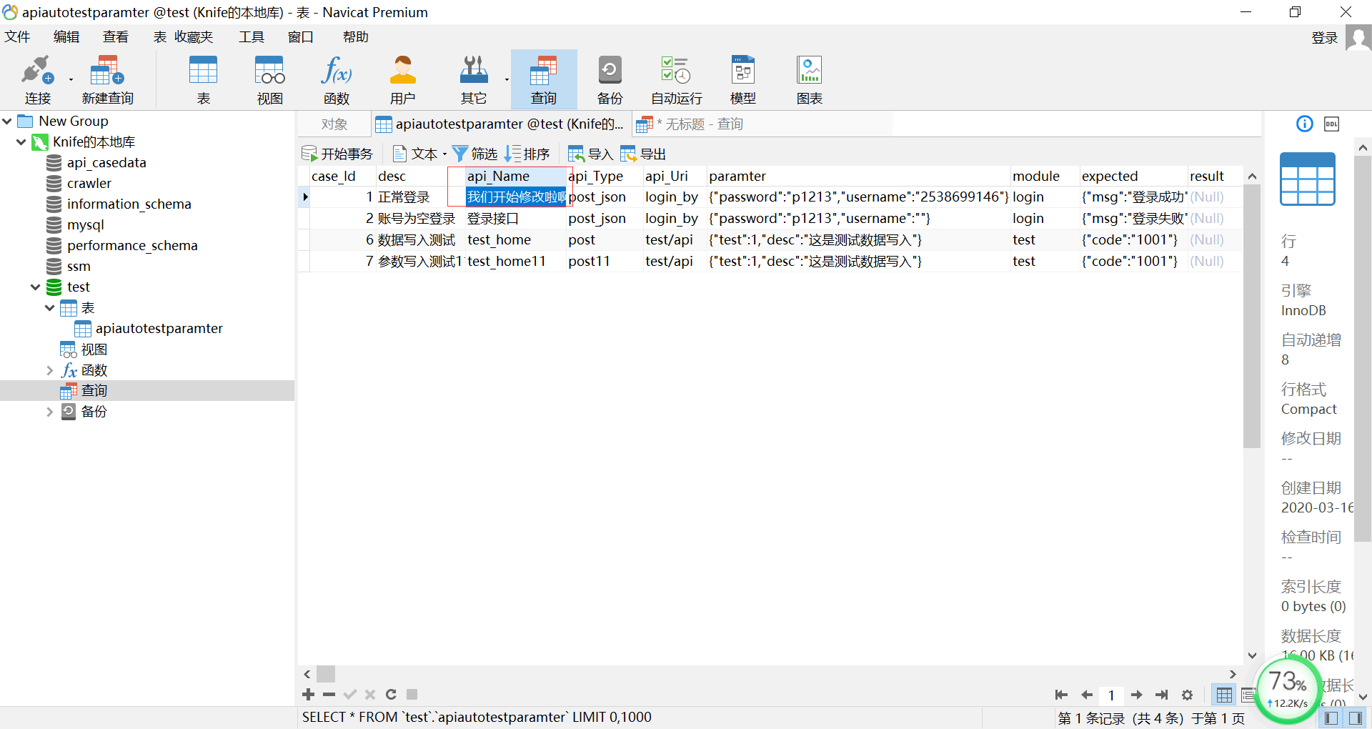Screen dimensions: 1372x729
Task: Click the paramter column header
Action: tap(857, 176)
